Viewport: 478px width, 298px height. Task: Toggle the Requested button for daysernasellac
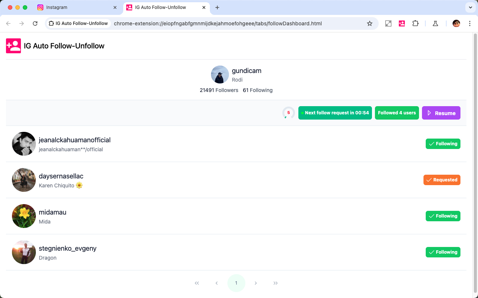tap(442, 180)
